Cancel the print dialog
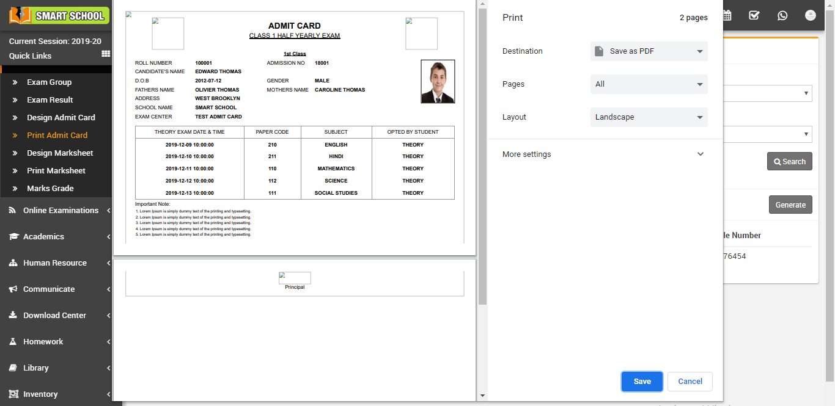835x406 pixels. point(690,382)
